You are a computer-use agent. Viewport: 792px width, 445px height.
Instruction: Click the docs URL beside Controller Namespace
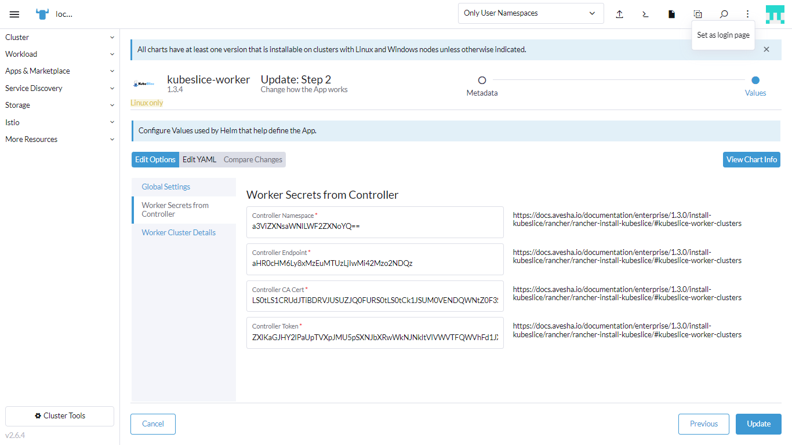[627, 219]
